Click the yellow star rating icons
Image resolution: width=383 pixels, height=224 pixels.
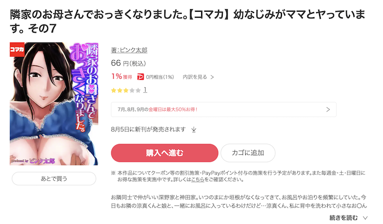click(126, 90)
